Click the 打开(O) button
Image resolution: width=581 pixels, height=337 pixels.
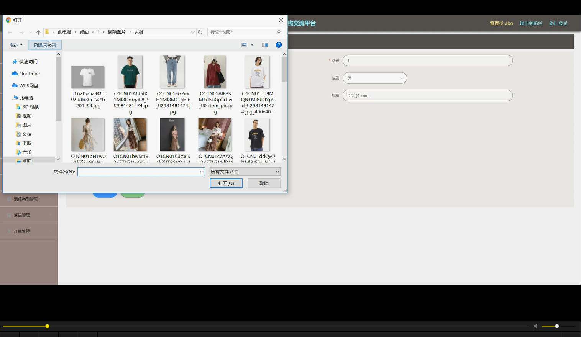coord(226,183)
